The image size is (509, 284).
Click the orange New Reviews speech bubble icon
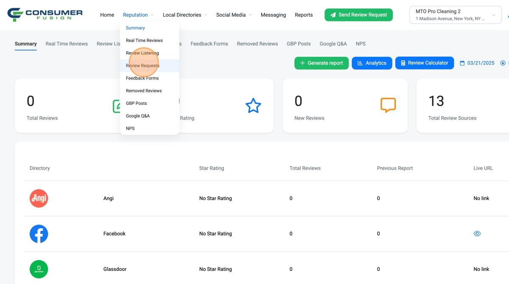pyautogui.click(x=388, y=105)
